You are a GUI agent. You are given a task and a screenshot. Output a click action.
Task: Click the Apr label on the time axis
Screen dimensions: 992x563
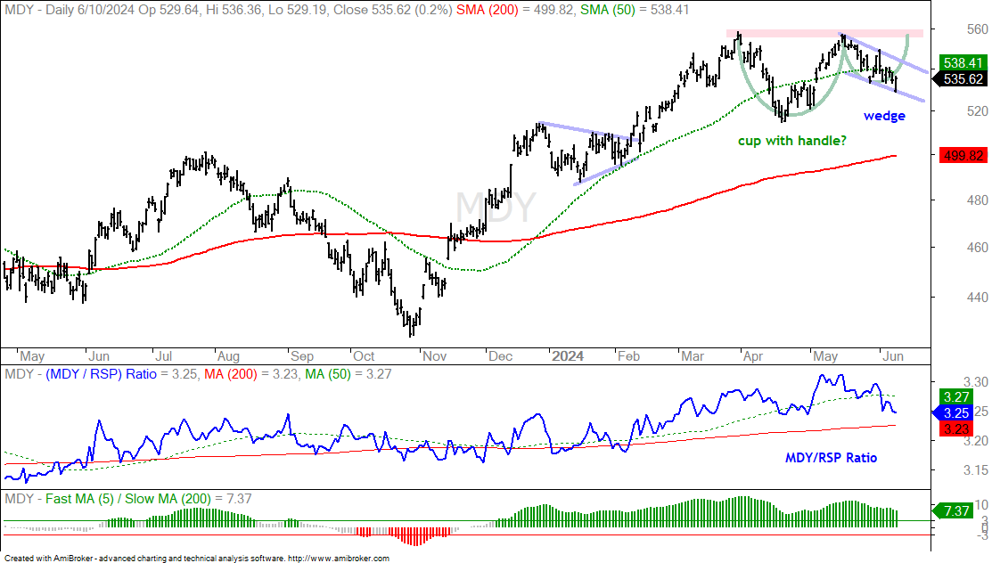pyautogui.click(x=753, y=356)
